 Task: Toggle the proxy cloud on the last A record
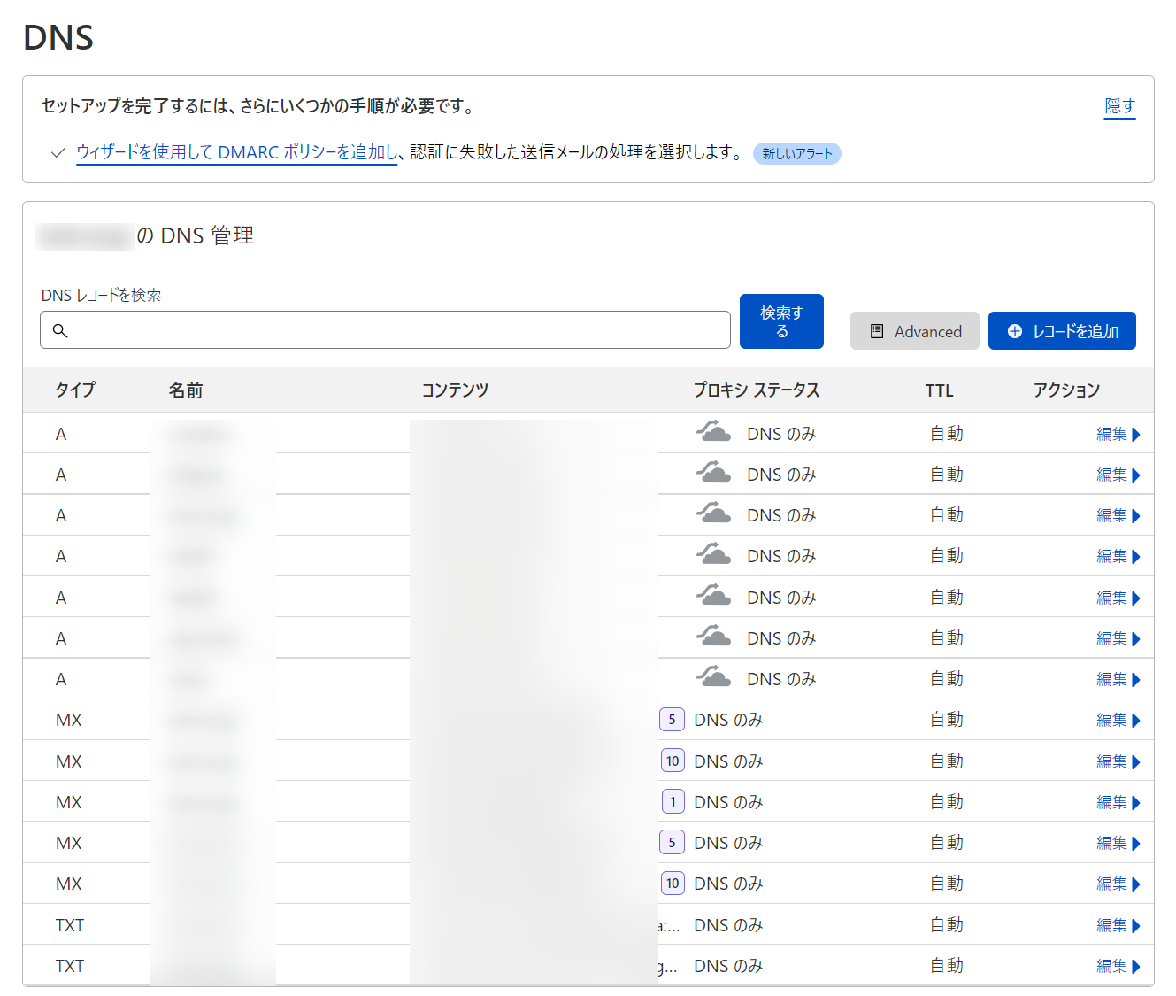[x=713, y=678]
